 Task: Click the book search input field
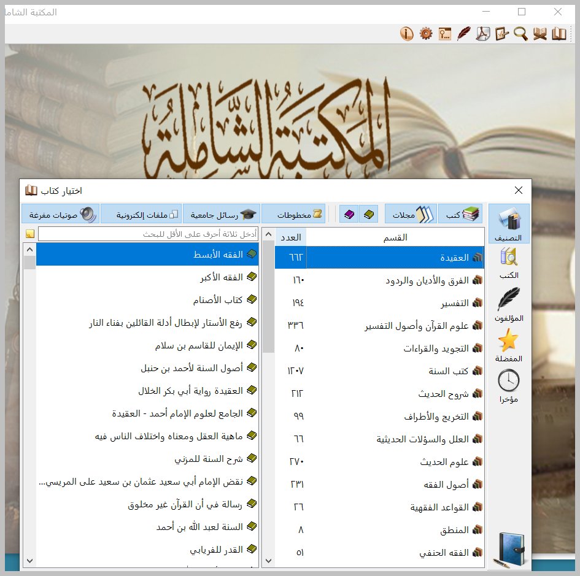(148, 234)
